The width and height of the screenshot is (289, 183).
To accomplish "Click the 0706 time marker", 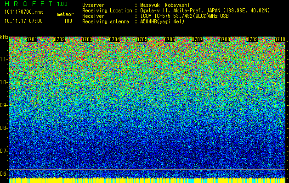I will click(x=170, y=39).
